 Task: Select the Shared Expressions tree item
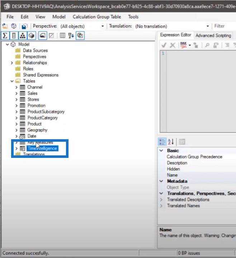tap(41, 75)
